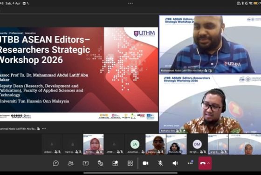Select the Ardani participant tile
261x175 pixels.
tap(52, 144)
